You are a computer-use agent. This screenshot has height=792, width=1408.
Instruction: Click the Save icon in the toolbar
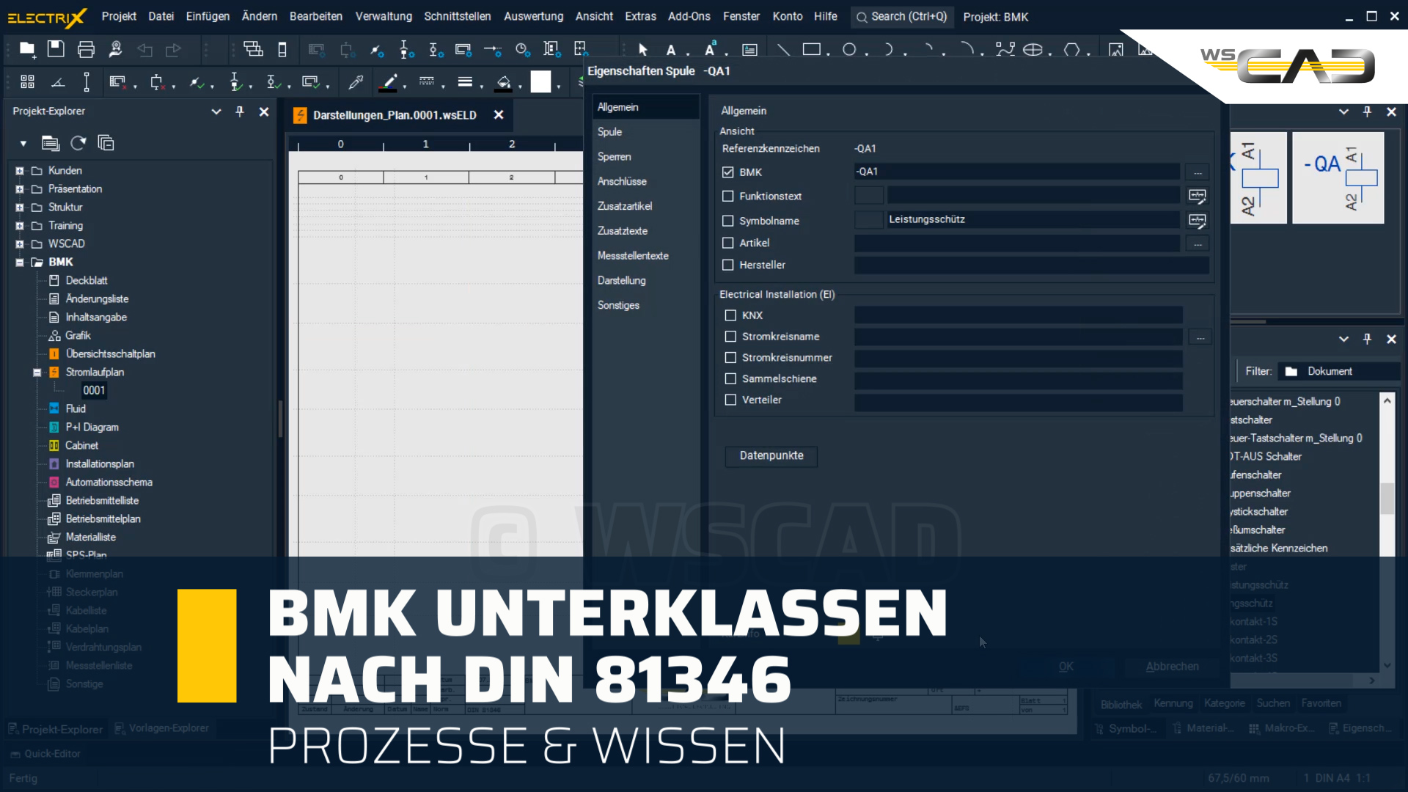[56, 49]
